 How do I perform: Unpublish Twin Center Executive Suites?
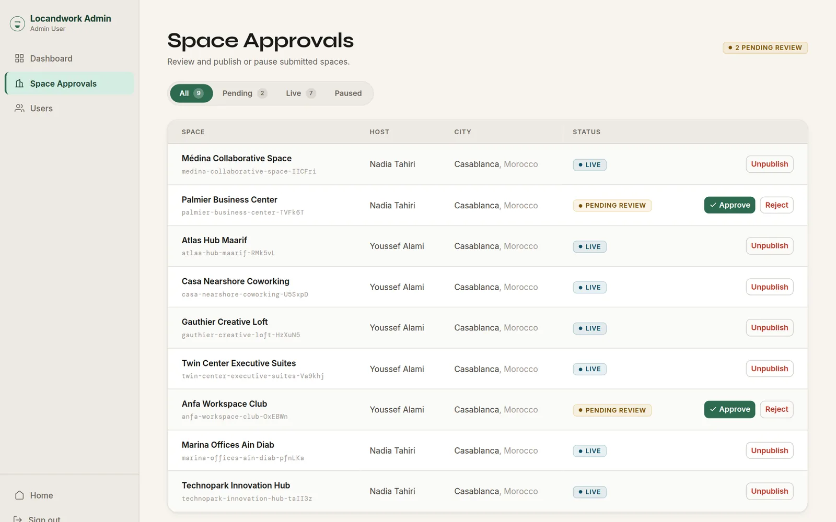[x=769, y=369]
